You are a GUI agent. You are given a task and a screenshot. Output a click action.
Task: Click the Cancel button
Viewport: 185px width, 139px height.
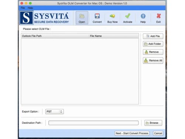click(x=158, y=133)
